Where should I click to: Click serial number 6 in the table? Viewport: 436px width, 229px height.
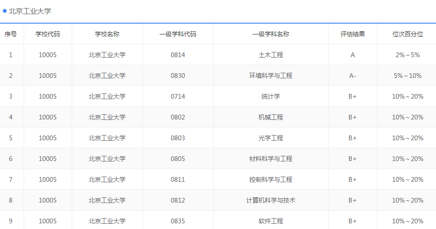[10, 159]
